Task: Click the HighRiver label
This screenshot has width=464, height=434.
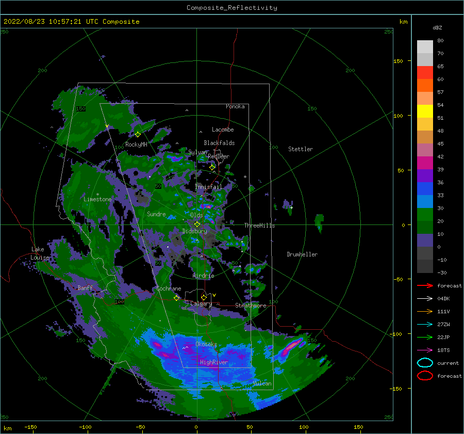Action: coord(213,362)
